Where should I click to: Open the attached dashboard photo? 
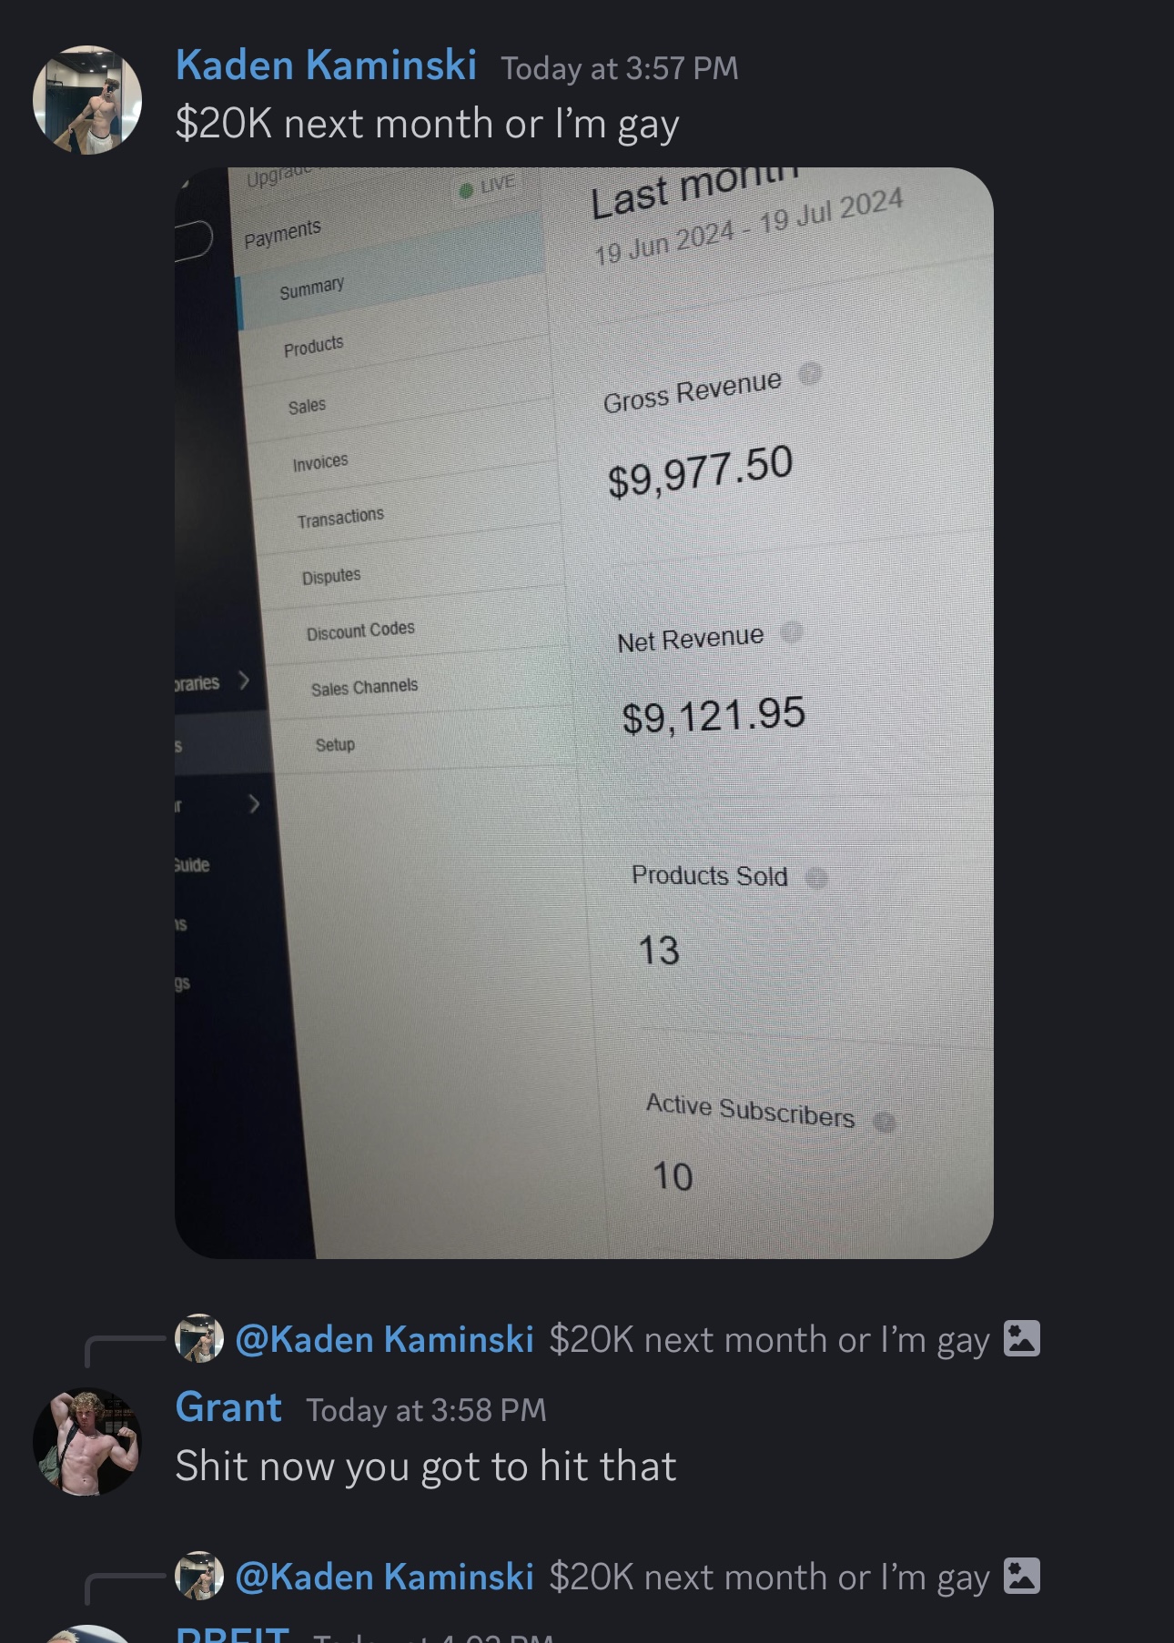tap(584, 713)
